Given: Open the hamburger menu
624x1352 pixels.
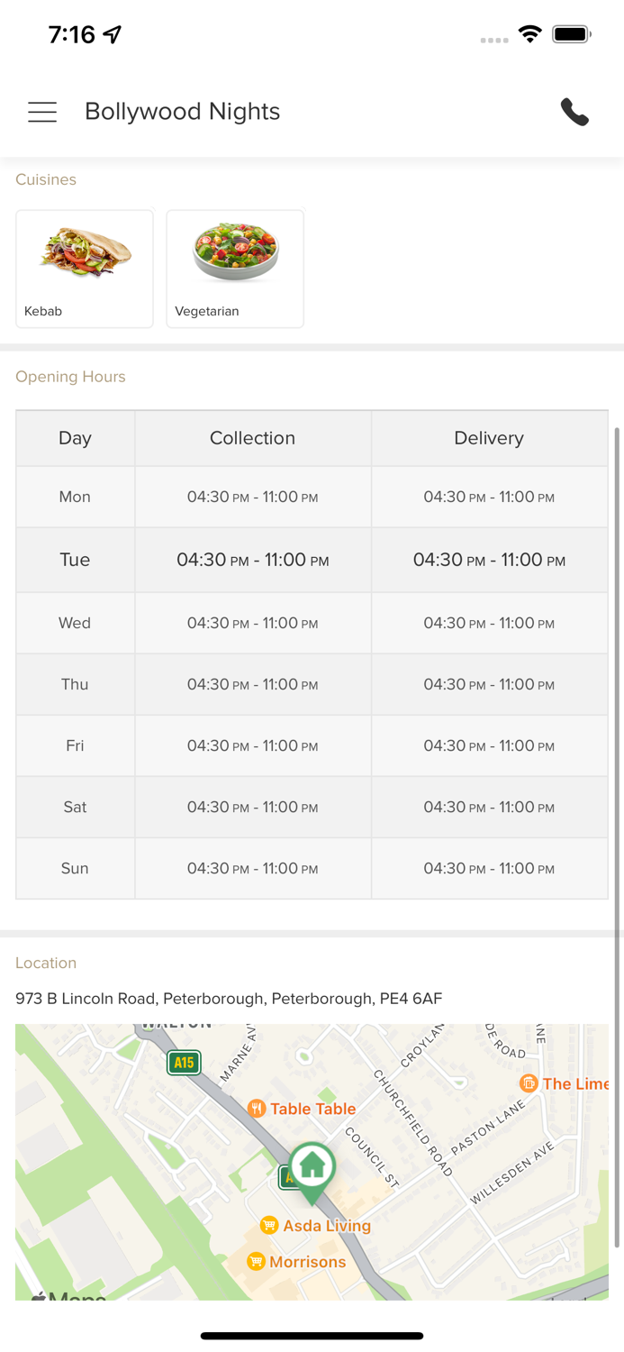Looking at the screenshot, I should [x=42, y=112].
